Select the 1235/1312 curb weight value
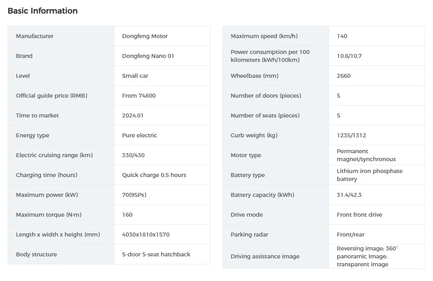This screenshot has height=281, width=433. [x=351, y=135]
